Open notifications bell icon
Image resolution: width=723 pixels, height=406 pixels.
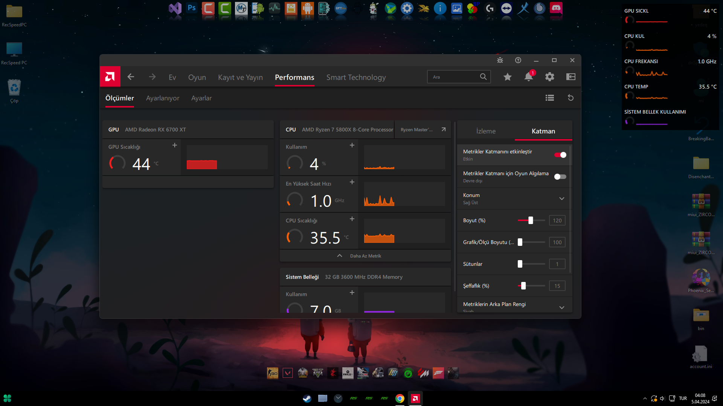[x=529, y=77]
